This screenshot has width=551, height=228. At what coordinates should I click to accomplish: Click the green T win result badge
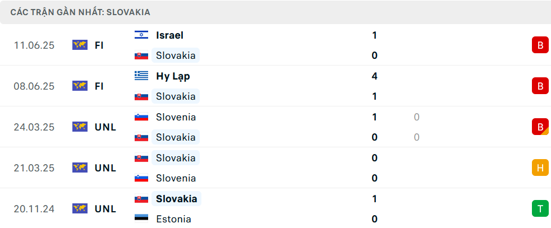540,209
